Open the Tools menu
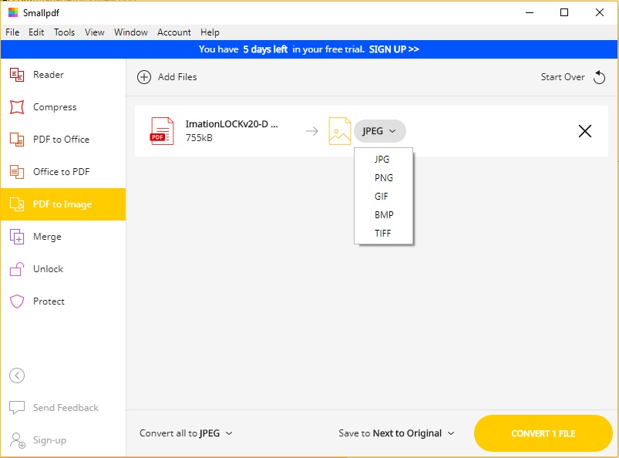The height and width of the screenshot is (458, 619). [64, 32]
